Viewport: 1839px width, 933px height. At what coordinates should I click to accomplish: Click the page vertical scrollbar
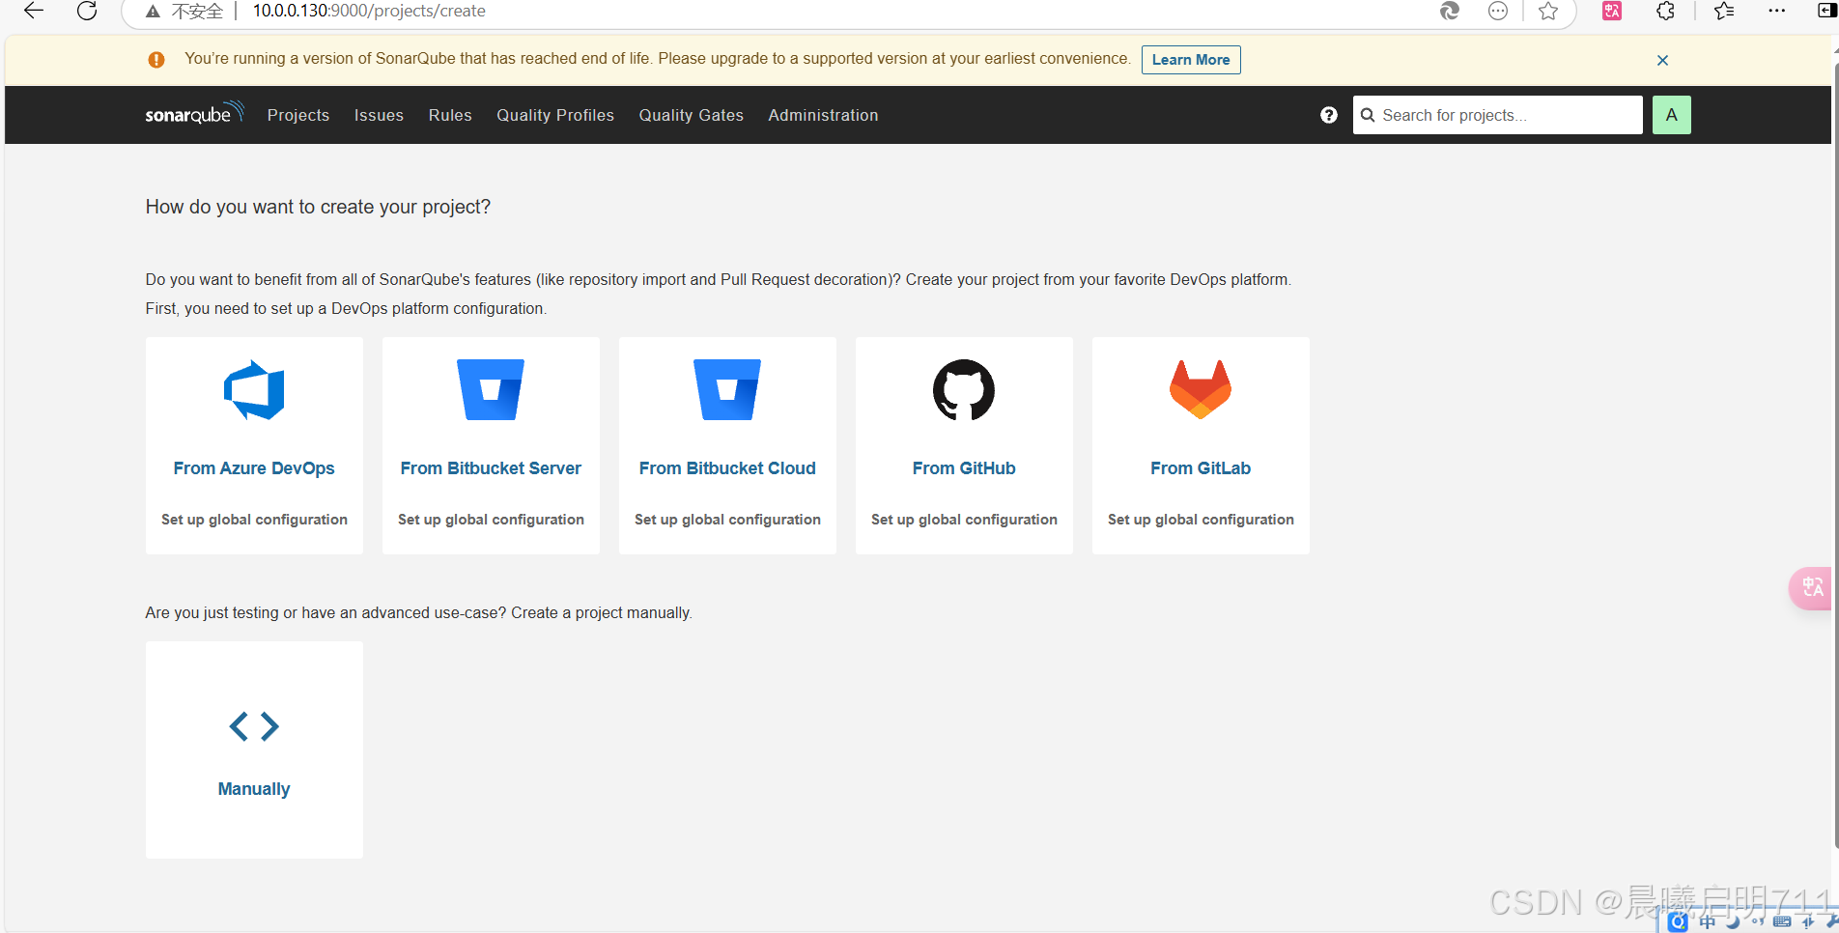1834,454
